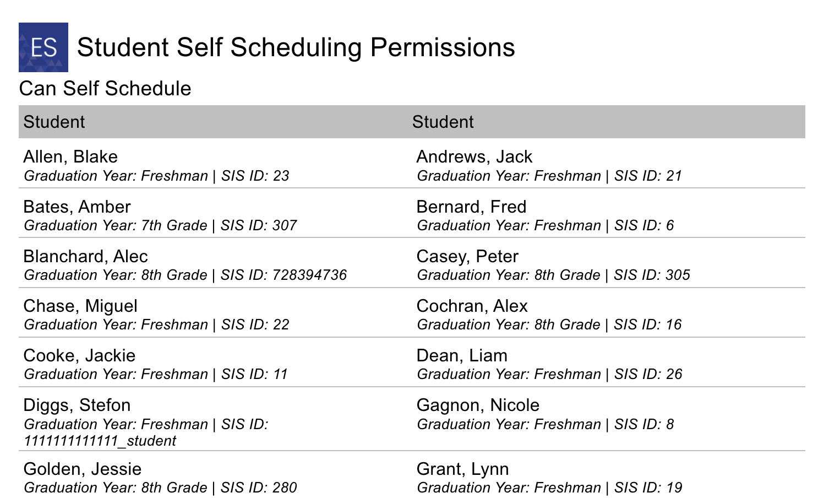Select student Allen, Blake
The width and height of the screenshot is (829, 498).
pos(70,156)
